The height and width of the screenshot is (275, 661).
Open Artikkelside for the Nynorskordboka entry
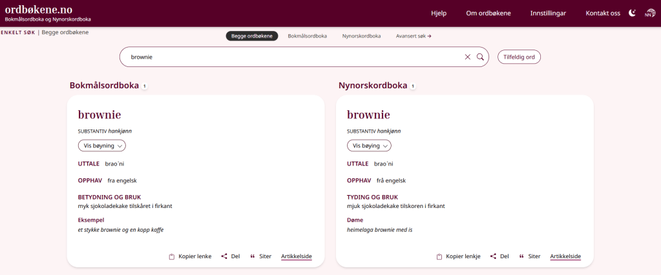(x=565, y=256)
